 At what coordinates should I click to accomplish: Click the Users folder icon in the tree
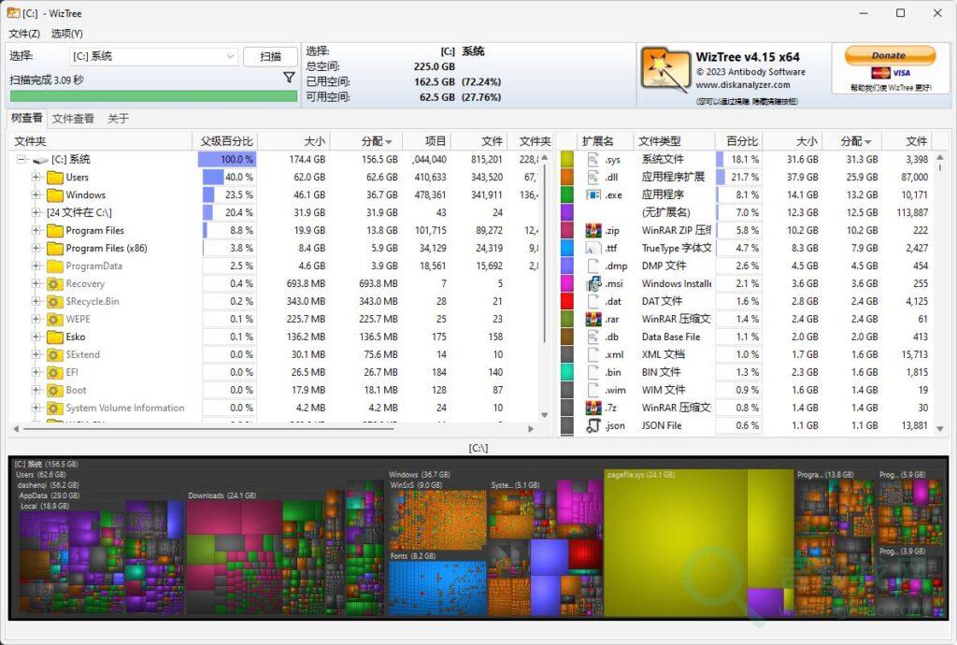[56, 178]
